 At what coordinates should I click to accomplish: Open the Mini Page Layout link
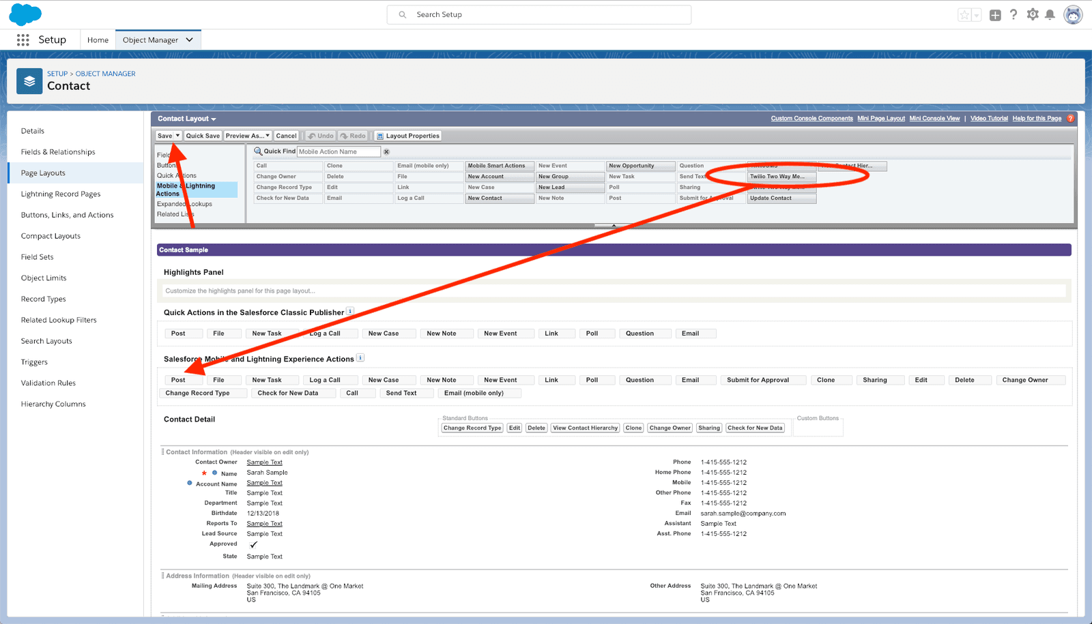(x=881, y=118)
